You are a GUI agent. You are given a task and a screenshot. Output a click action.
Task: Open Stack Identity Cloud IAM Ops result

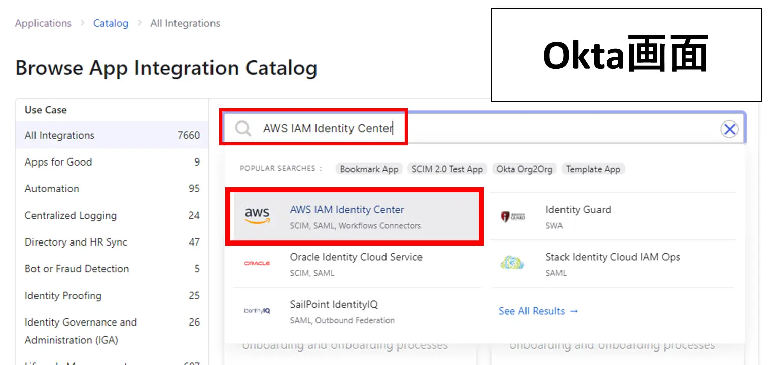[613, 264]
